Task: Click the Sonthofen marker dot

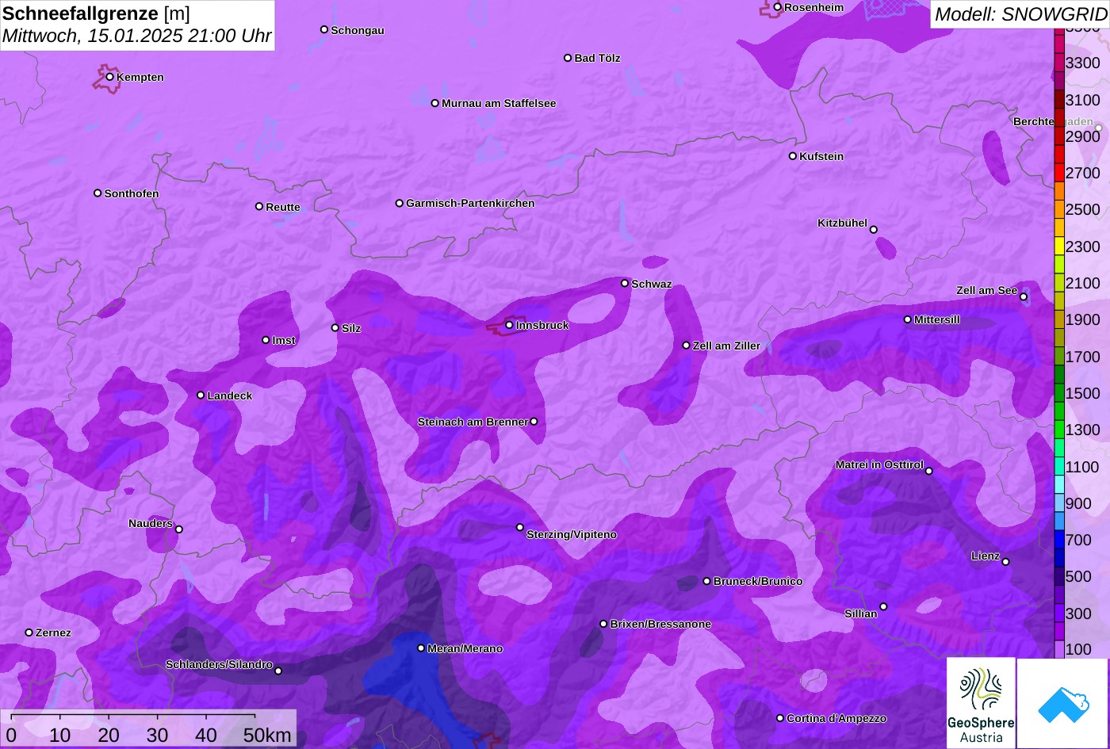Action: [x=98, y=193]
